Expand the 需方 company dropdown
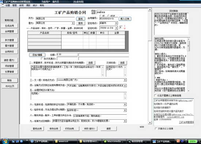 click(73, 23)
